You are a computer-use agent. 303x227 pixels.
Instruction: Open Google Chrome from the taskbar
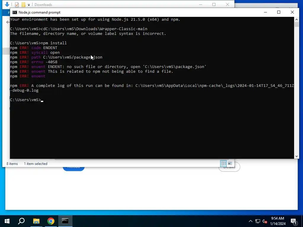pyautogui.click(x=51, y=221)
